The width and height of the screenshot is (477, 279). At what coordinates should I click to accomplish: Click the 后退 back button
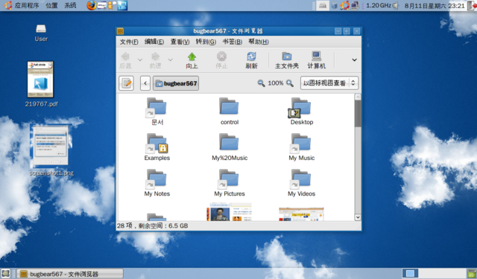point(125,60)
